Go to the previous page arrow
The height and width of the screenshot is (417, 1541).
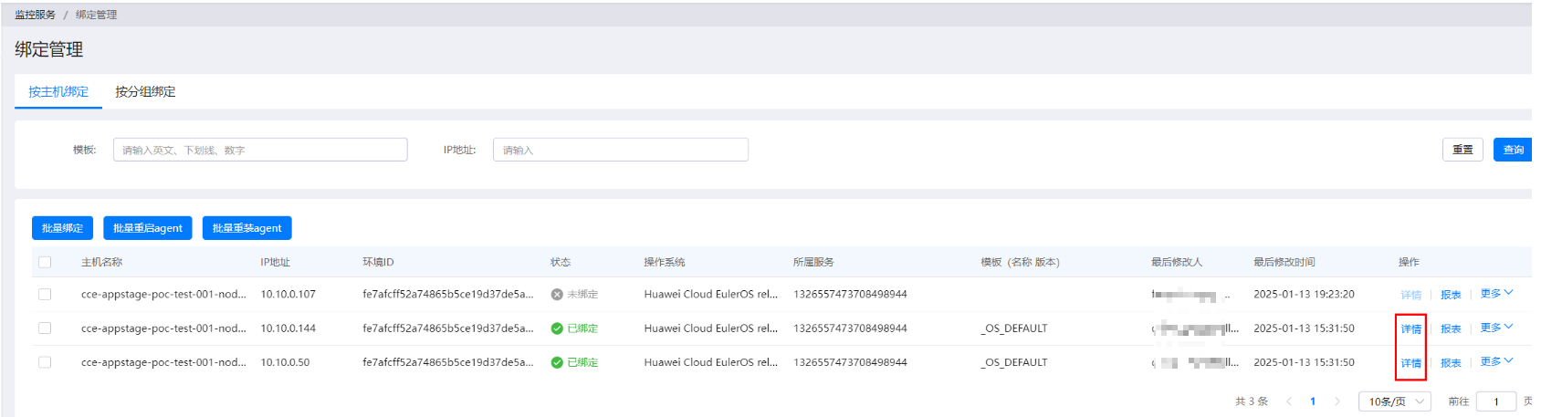pos(1289,401)
